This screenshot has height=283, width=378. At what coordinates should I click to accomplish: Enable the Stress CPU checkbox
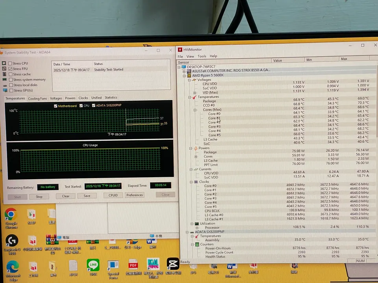tap(10, 64)
